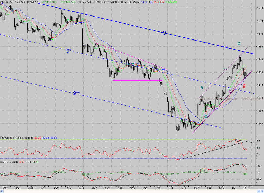Viewport: 264px width, 193px height.
Task: Click the right scroll arrow of the chart scrollbar
Action: click(262, 191)
